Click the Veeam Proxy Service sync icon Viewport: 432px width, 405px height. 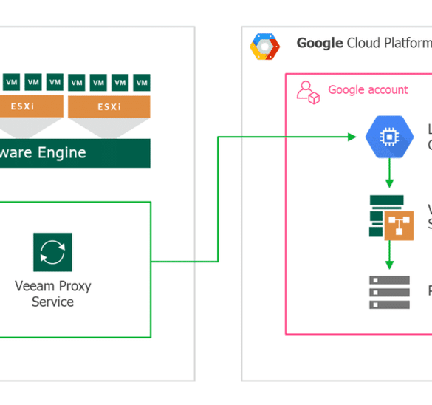pyautogui.click(x=52, y=252)
